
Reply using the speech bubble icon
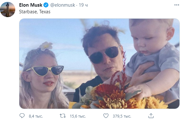[x=22, y=116]
